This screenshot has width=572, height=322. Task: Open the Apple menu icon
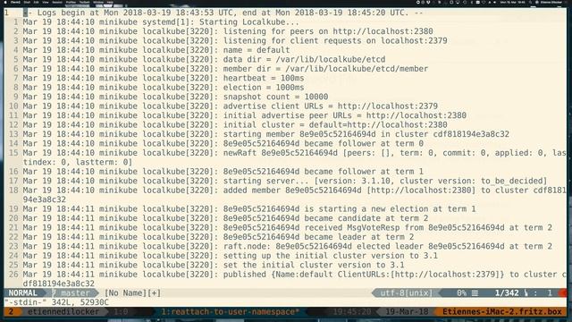pyautogui.click(x=6, y=2)
